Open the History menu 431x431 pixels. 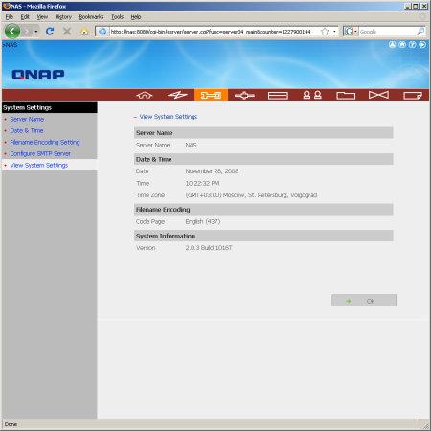63,17
